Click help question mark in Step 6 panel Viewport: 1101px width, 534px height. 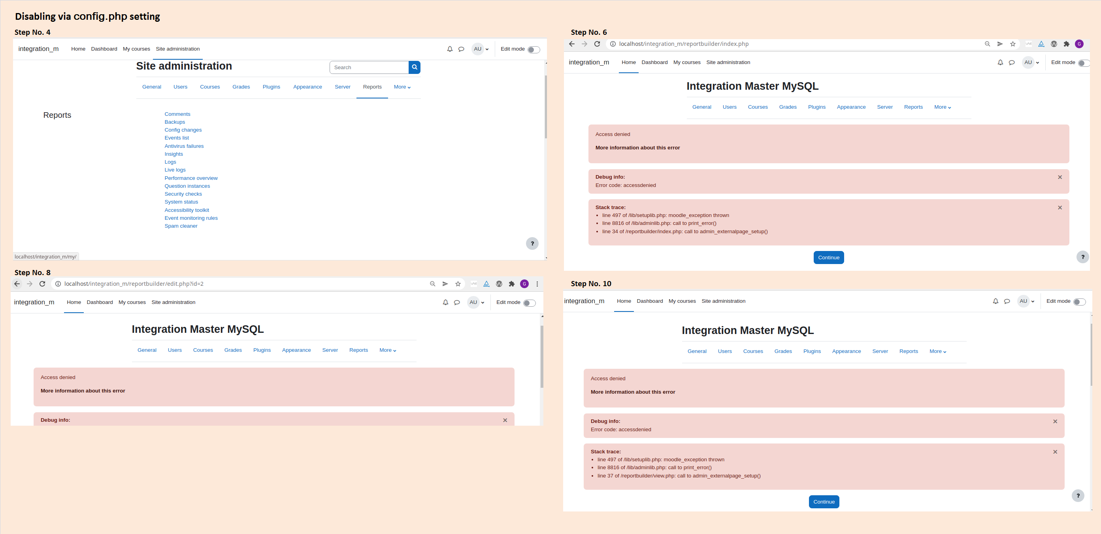(x=1082, y=257)
